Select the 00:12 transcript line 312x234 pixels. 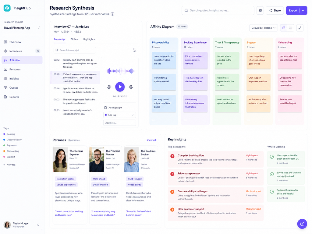click(75, 63)
